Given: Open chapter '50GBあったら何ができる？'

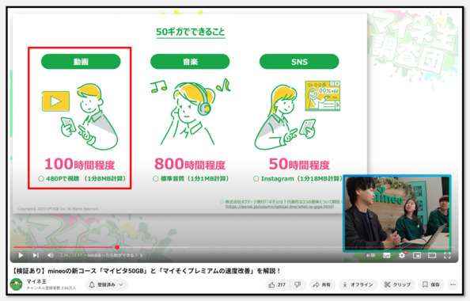Looking at the screenshot, I should 115,255.
